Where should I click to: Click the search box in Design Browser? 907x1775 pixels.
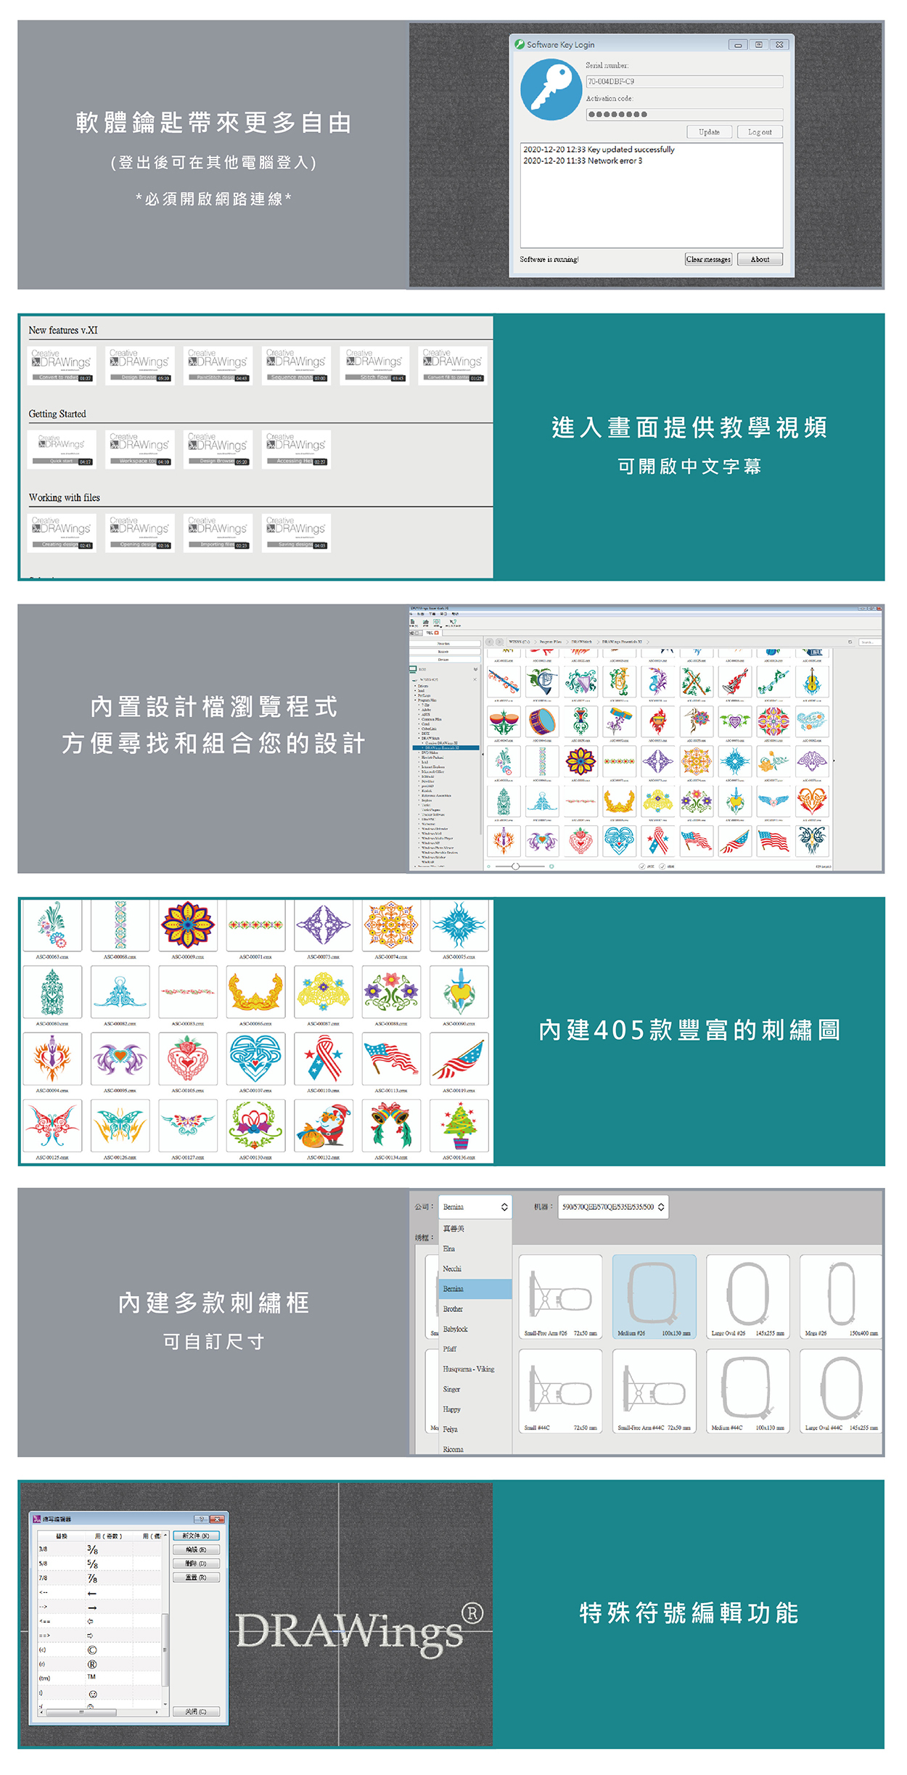869,642
